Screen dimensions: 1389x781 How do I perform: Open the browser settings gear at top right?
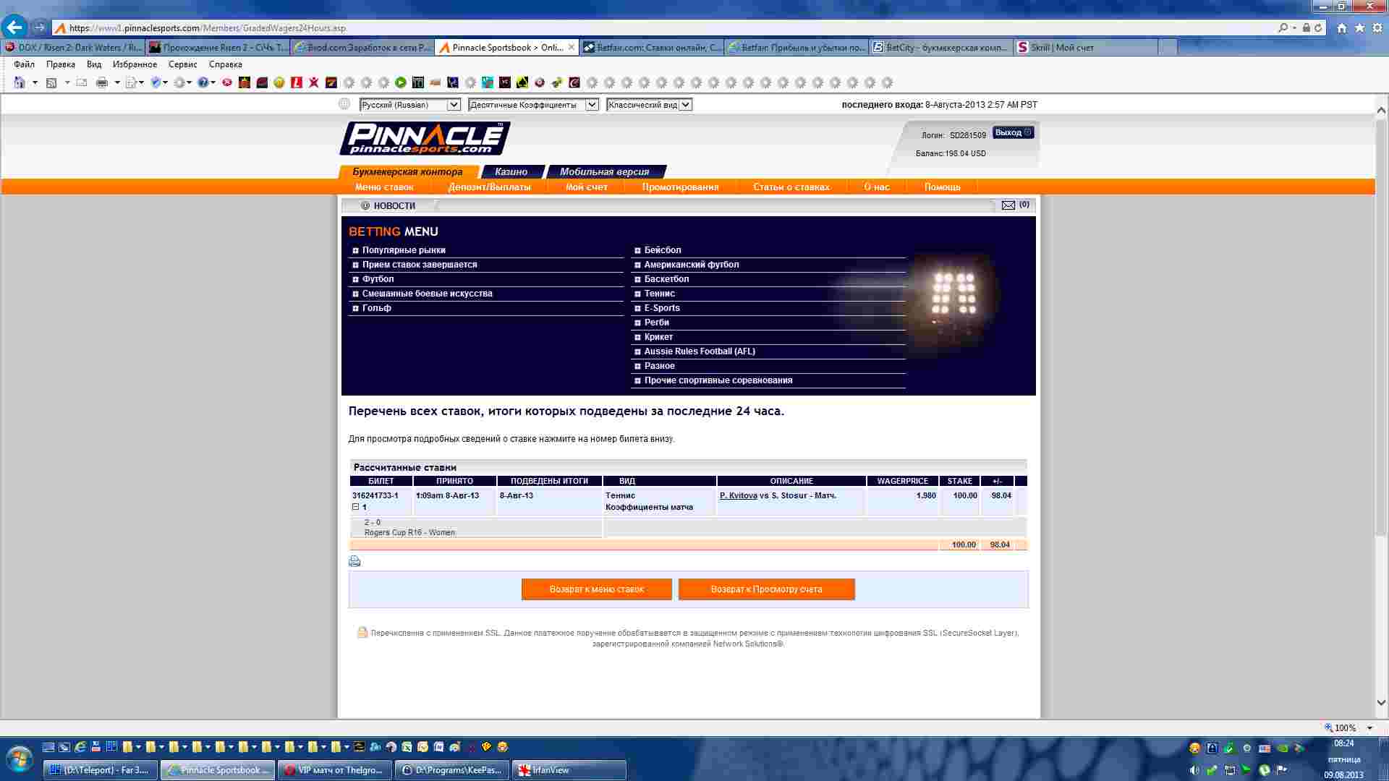click(1377, 27)
